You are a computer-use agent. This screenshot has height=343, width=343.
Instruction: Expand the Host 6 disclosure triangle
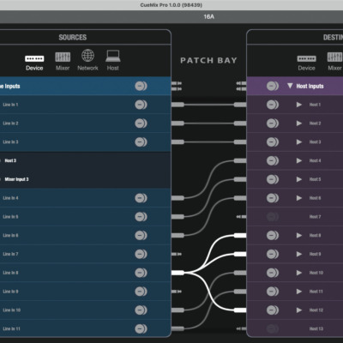click(x=299, y=198)
